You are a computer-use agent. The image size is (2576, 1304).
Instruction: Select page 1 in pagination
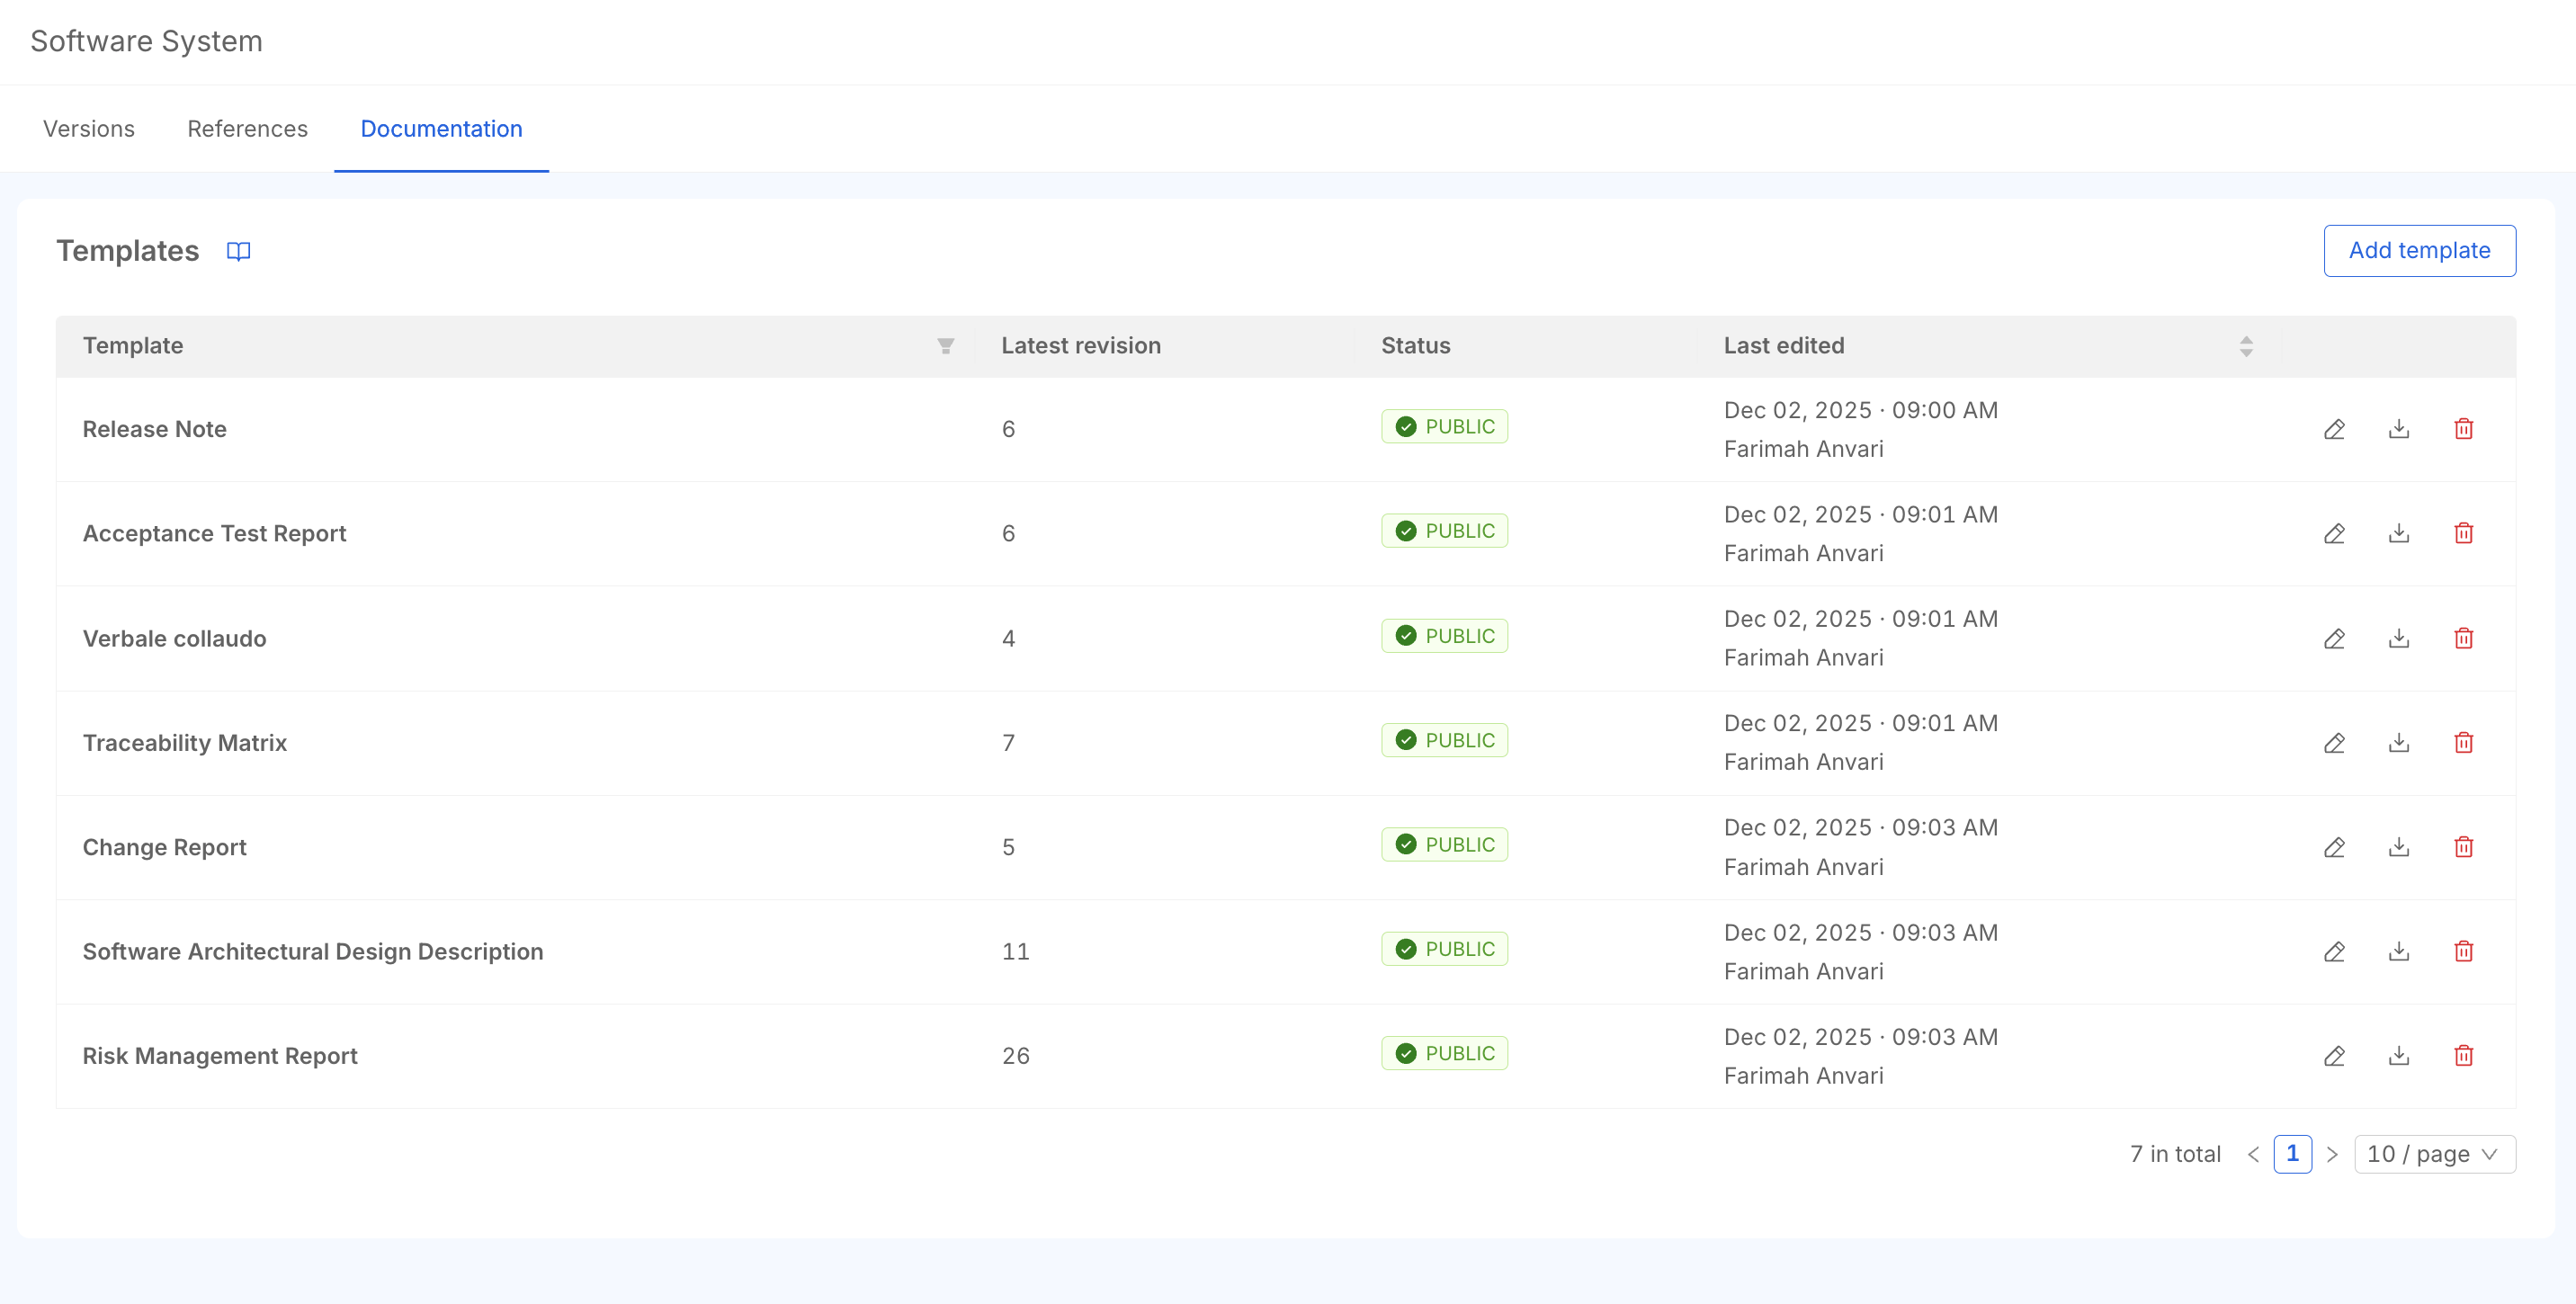(2293, 1153)
